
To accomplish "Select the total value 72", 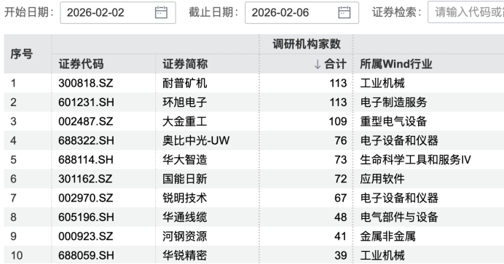I will (x=341, y=179).
